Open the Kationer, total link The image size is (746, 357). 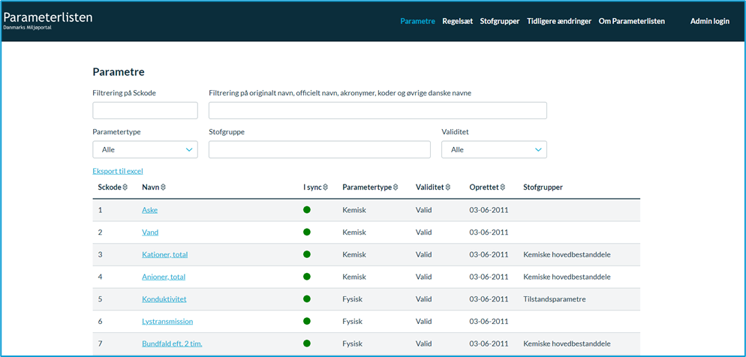(164, 255)
